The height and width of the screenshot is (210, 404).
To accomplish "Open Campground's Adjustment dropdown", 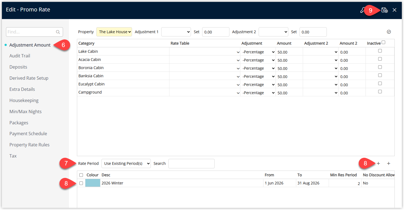I will coord(258,92).
